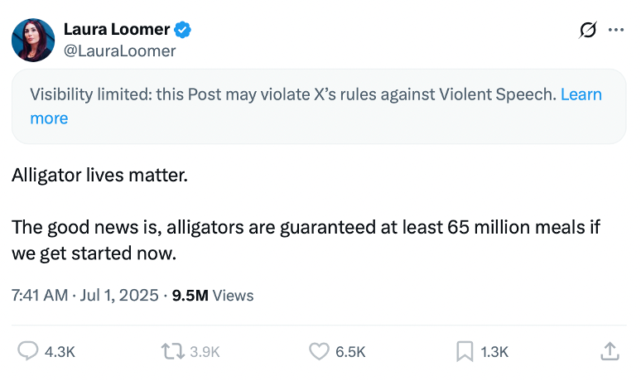Open the 9.5M Views analytics

point(212,295)
